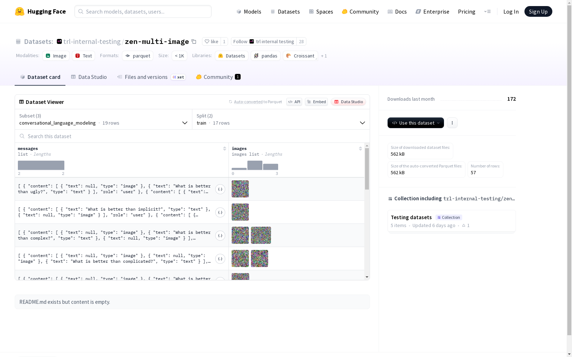Image resolution: width=572 pixels, height=357 pixels.
Task: Go to Models in top navigation
Action: tap(249, 11)
